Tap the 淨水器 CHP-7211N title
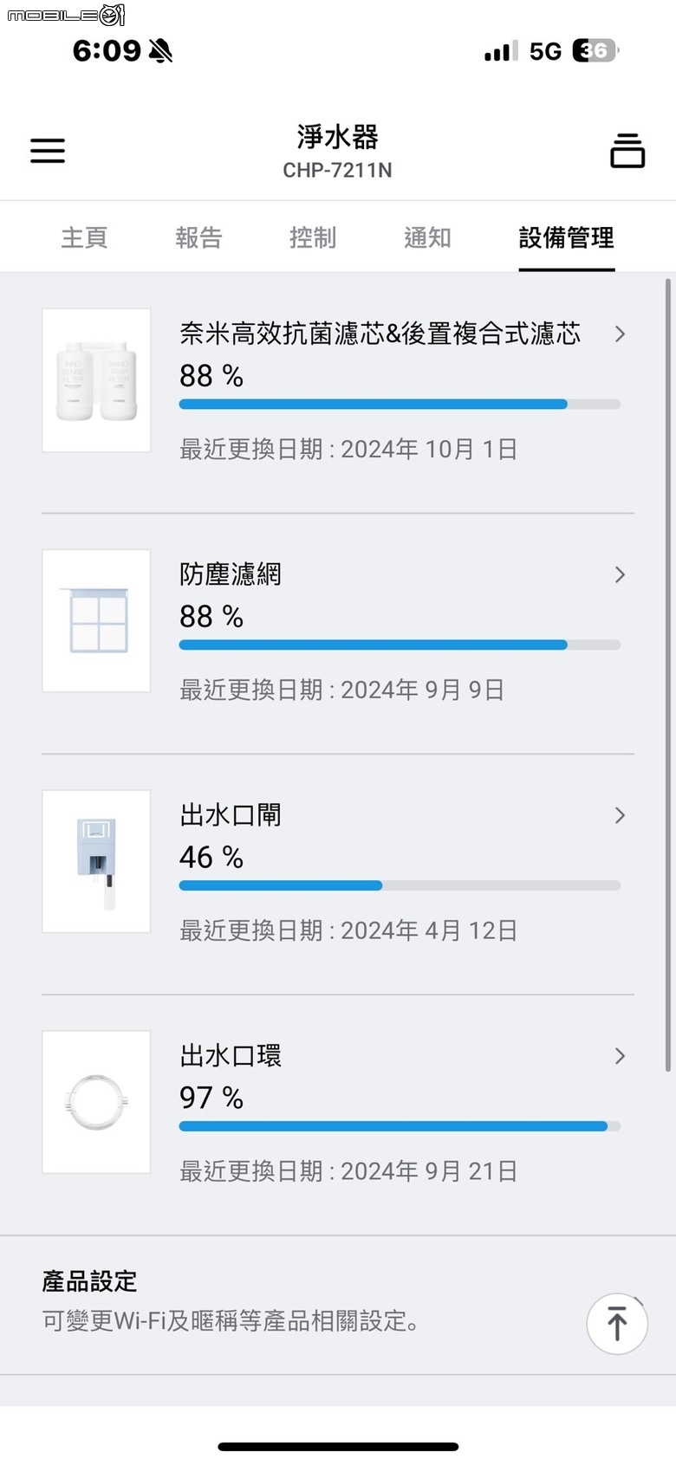Image resolution: width=676 pixels, height=1465 pixels. pyautogui.click(x=338, y=152)
